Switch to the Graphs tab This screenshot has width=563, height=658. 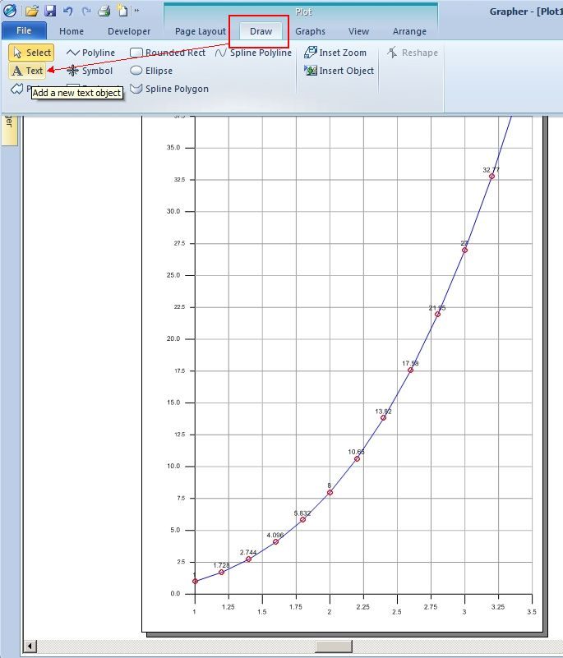pyautogui.click(x=310, y=31)
